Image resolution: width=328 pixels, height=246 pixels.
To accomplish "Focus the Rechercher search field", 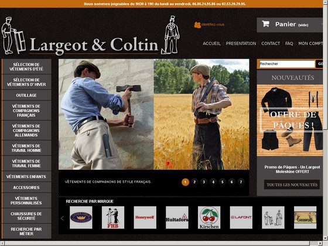I will coord(287,64).
